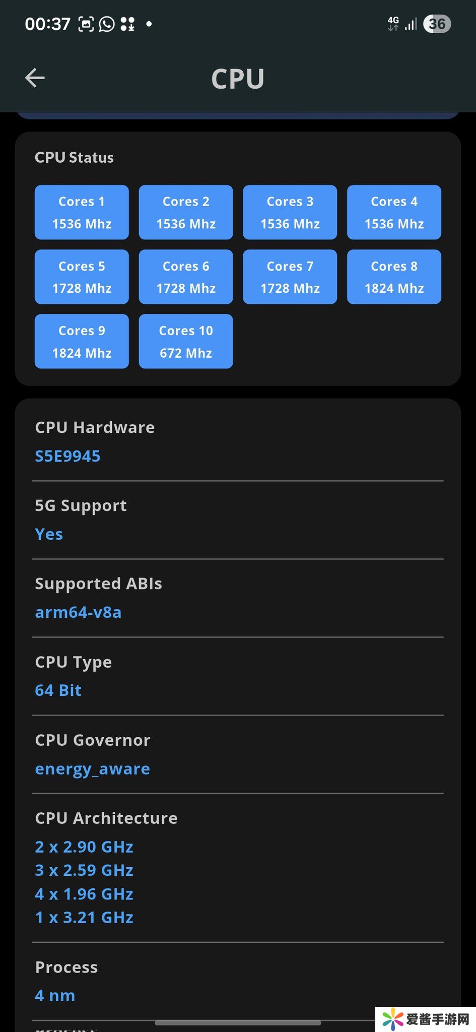Tap the colorful watermark logo icon
Image resolution: width=476 pixels, height=1032 pixels.
click(392, 1019)
